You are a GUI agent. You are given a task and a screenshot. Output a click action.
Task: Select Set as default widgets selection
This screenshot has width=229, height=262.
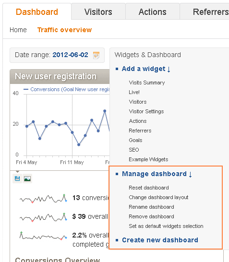pos(166,226)
